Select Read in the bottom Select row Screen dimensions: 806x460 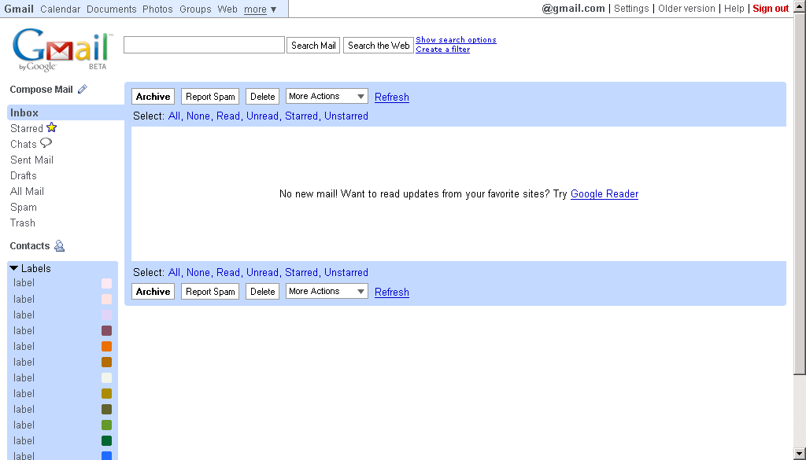(227, 273)
